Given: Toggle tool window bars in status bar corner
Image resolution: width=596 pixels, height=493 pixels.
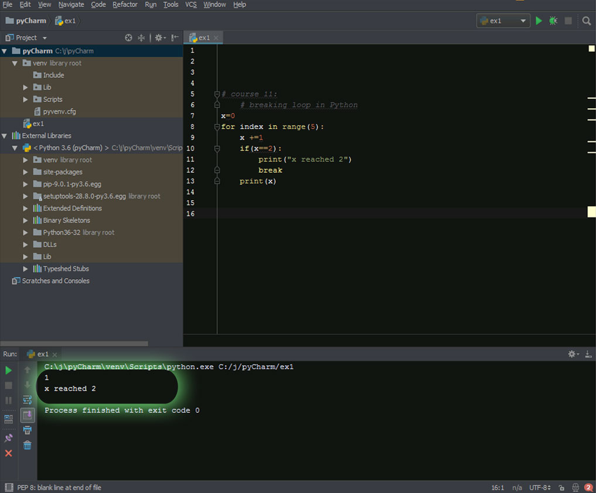Looking at the screenshot, I should pos(9,487).
